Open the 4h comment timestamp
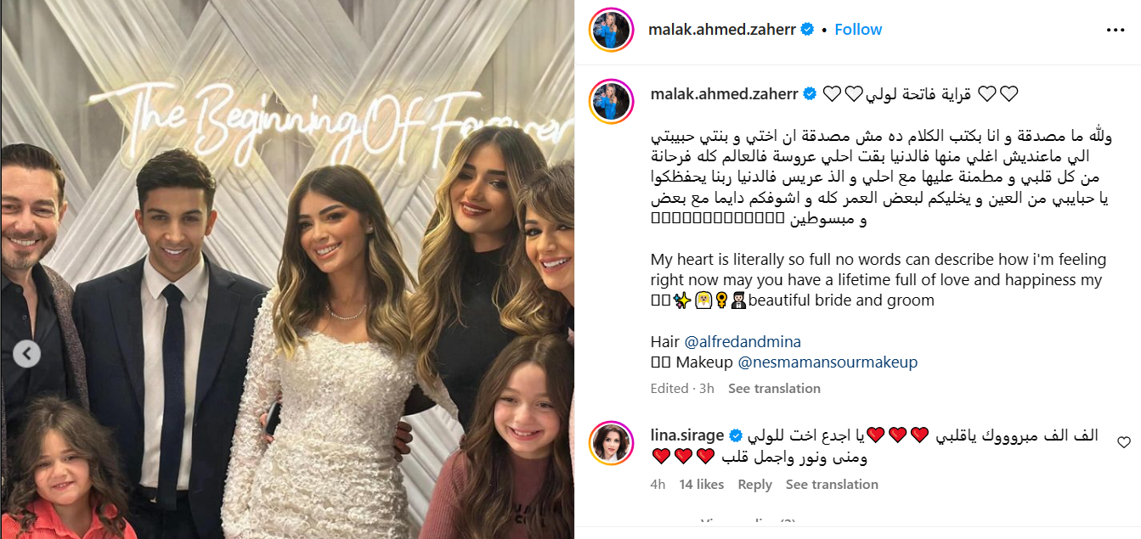The width and height of the screenshot is (1141, 539). tap(658, 484)
